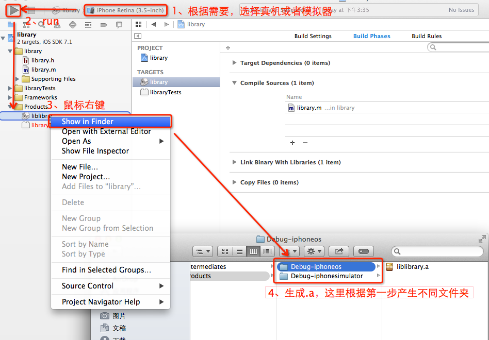Image resolution: width=489 pixels, height=340 pixels.
Task: Click the Finder search field
Action: 438,251
